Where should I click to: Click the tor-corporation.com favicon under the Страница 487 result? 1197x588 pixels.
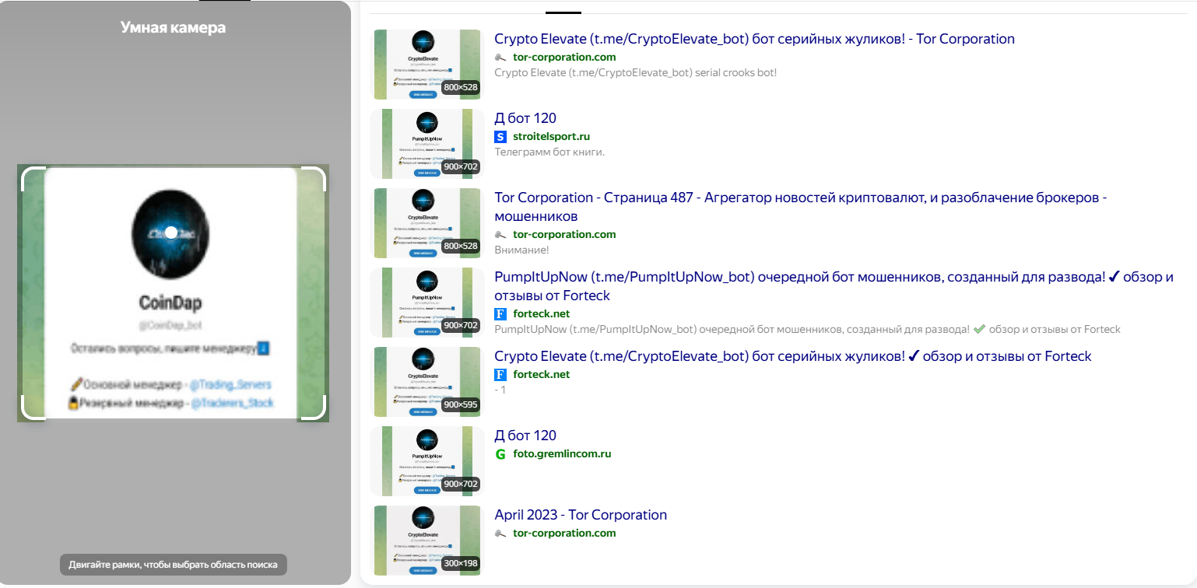tap(500, 235)
